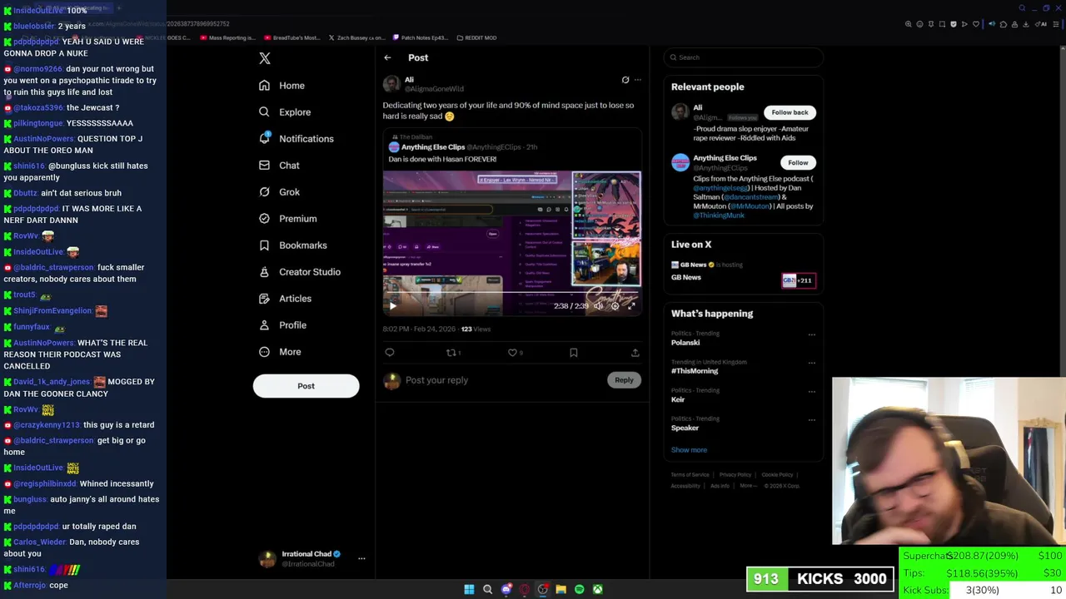This screenshot has width=1066, height=599.
Task: Expand the footer More menu
Action: click(747, 486)
